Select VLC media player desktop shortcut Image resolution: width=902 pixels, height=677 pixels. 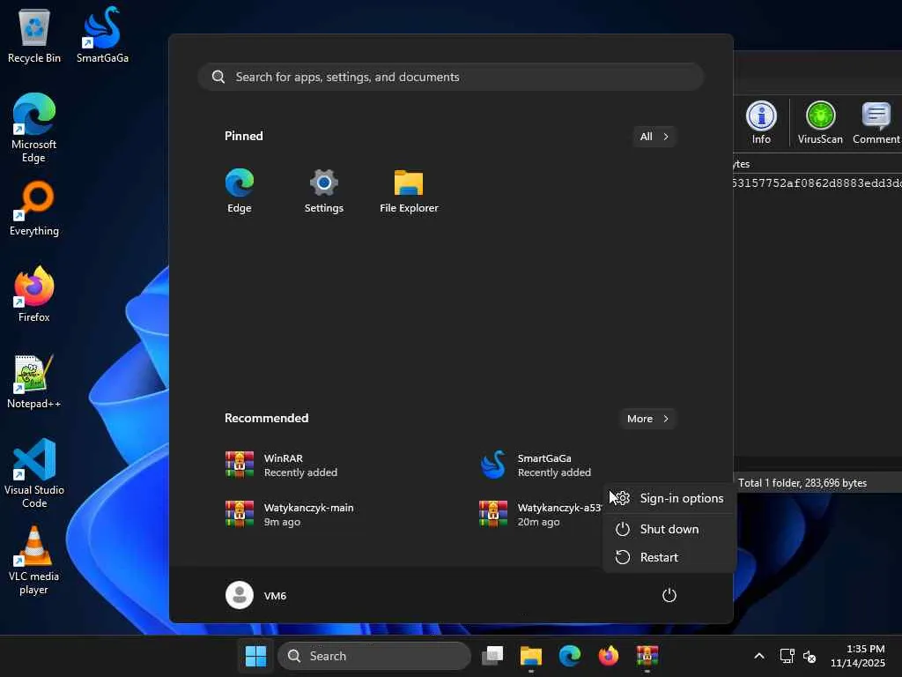(34, 560)
